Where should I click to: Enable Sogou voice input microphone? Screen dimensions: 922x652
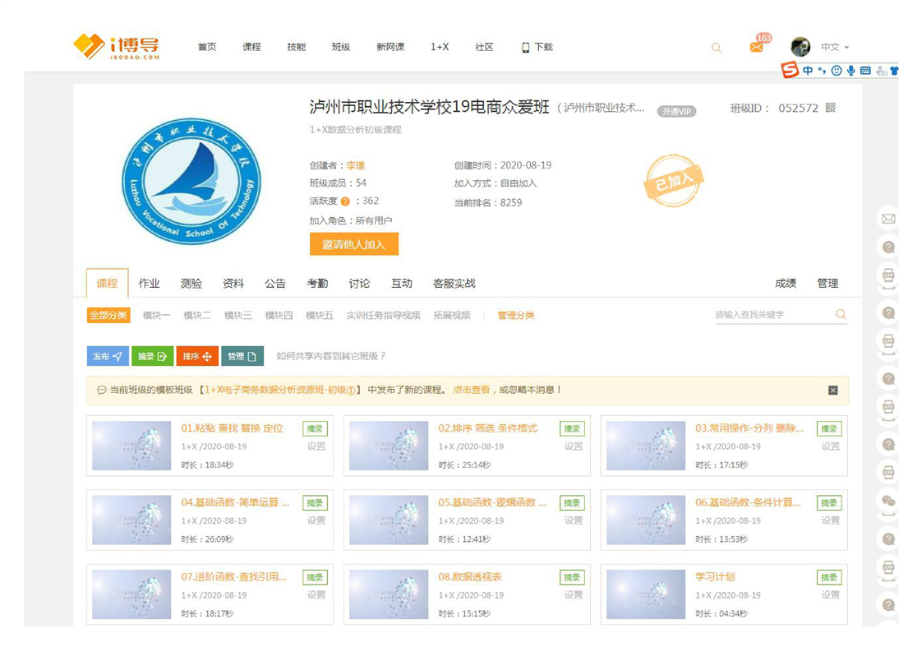851,71
